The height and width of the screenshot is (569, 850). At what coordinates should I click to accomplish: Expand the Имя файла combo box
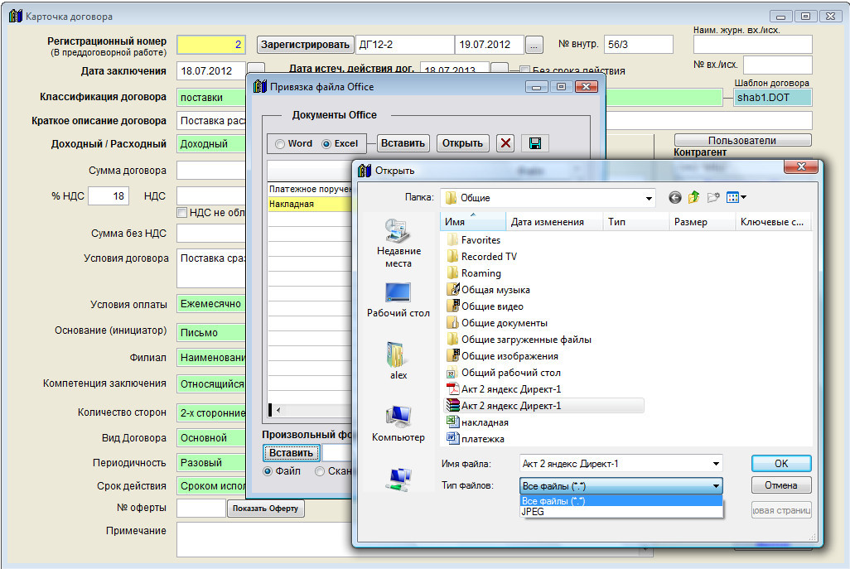[x=716, y=464]
